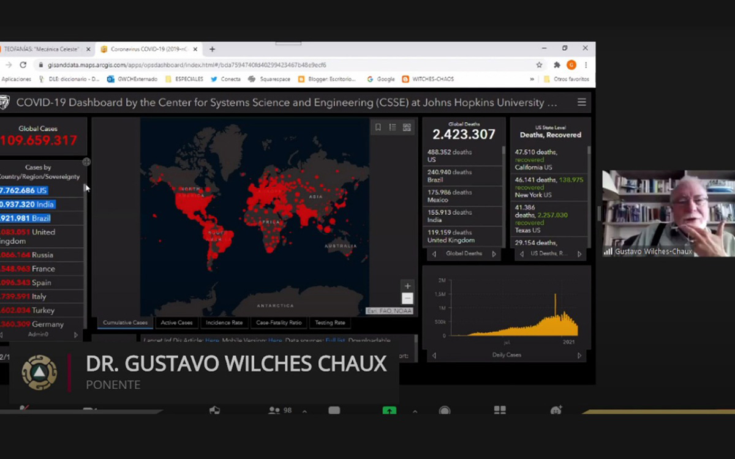
Task: Open Zoom participants list showing 98
Action: pyautogui.click(x=280, y=411)
